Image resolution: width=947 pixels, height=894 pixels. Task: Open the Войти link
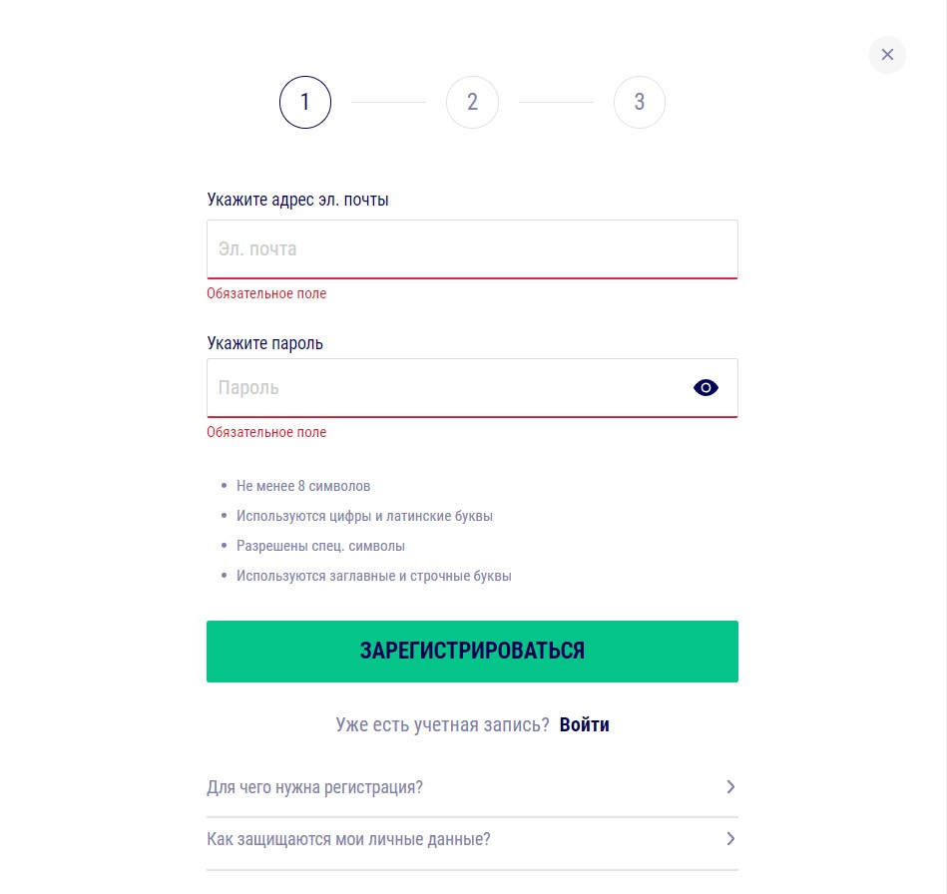pos(584,724)
